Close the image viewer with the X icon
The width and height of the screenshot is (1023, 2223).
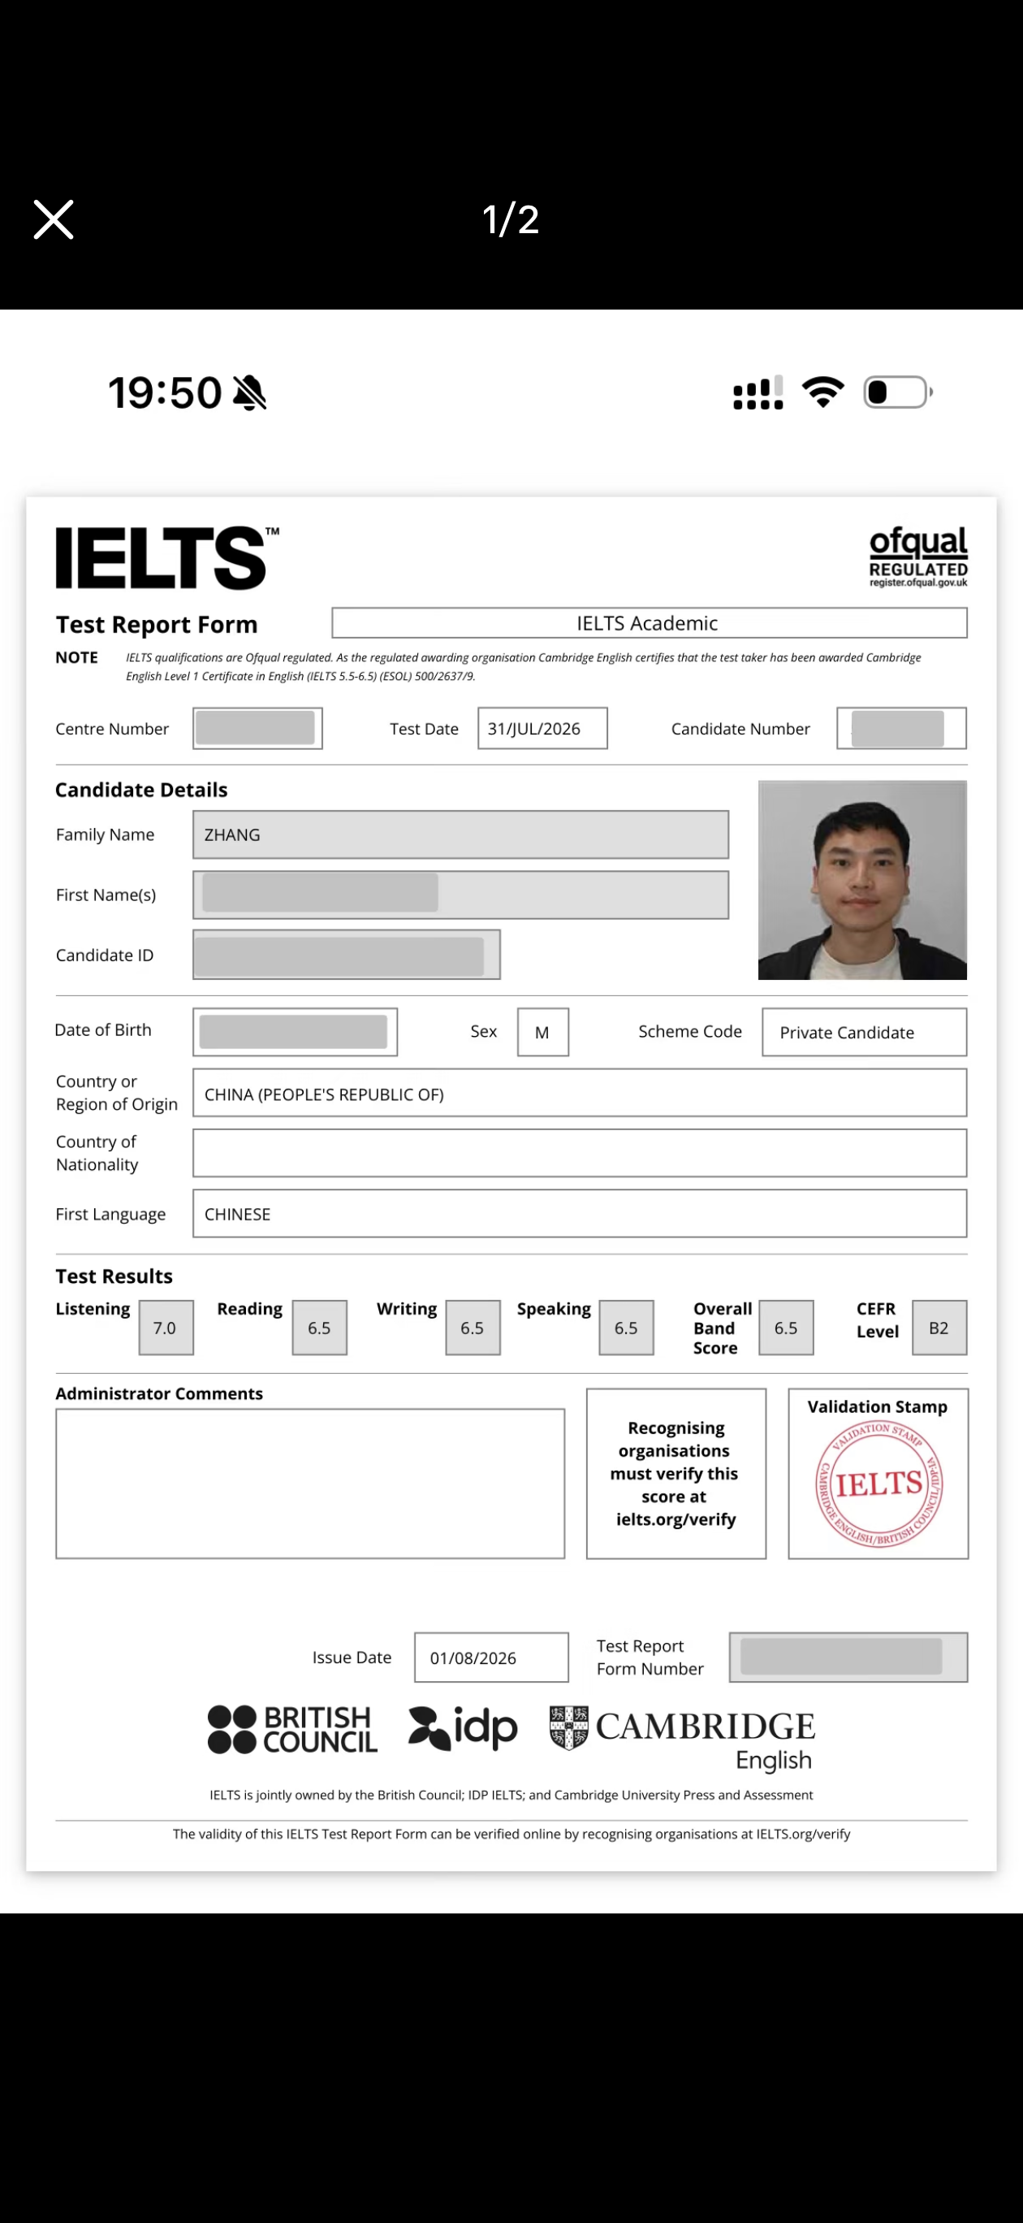click(x=54, y=219)
